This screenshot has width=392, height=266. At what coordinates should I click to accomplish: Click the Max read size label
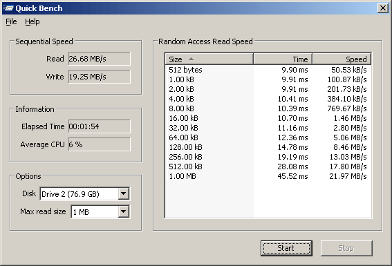43,211
